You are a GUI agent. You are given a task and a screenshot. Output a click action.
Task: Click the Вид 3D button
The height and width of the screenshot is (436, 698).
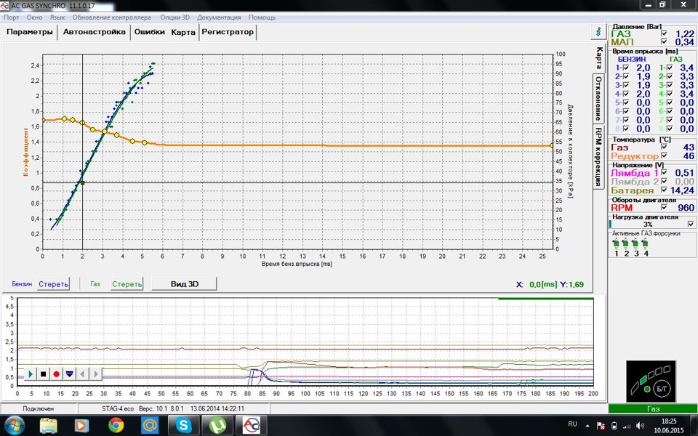pyautogui.click(x=184, y=284)
